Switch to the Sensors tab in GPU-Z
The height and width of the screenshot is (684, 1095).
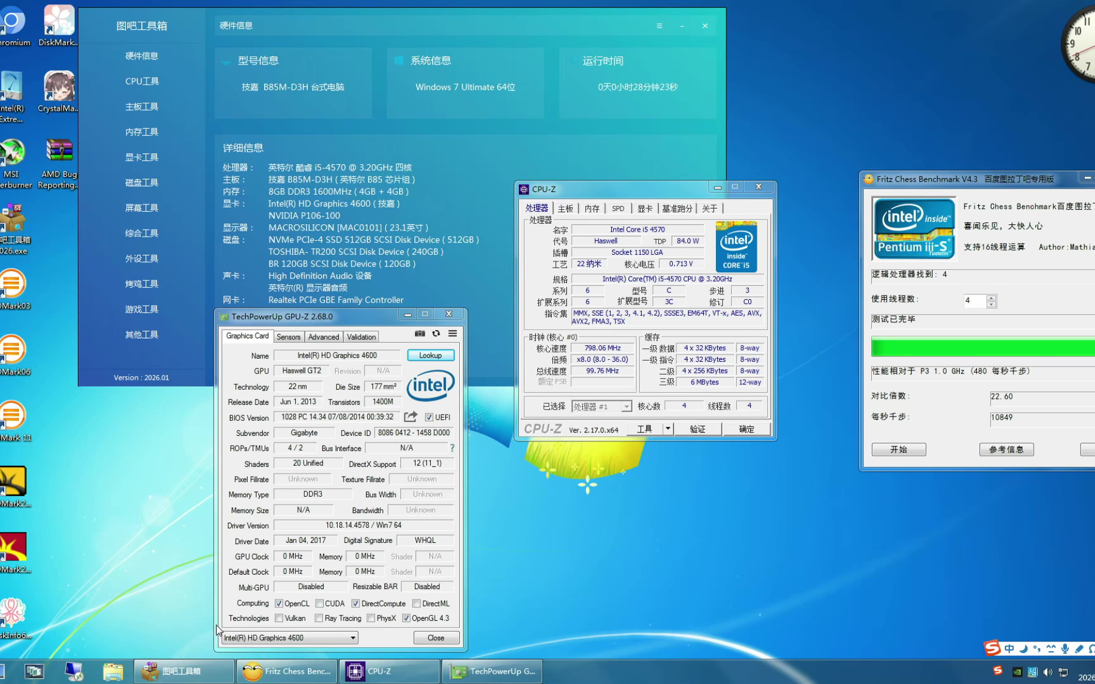pyautogui.click(x=288, y=337)
